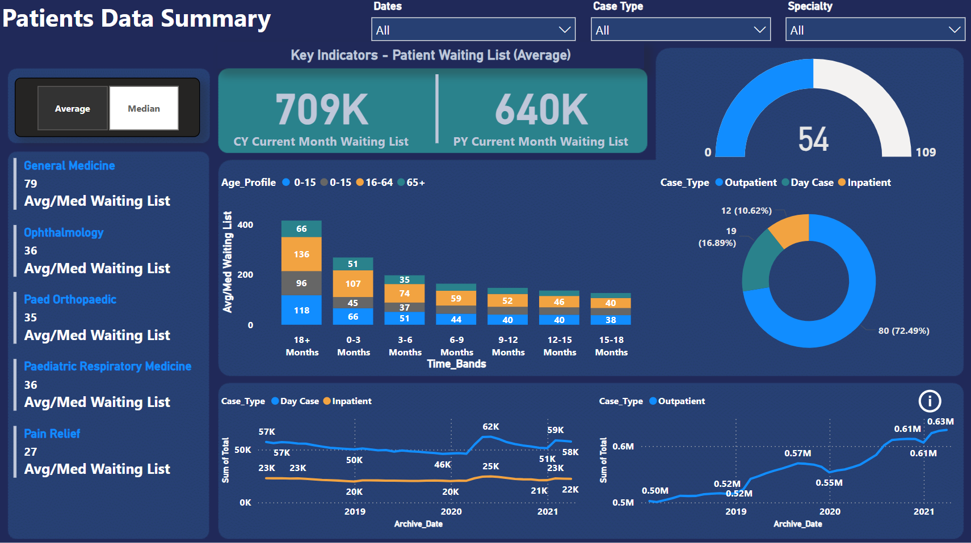Screen dimensions: 971x543
Task: Click the Pain Relief specialty title
Action: pos(52,434)
